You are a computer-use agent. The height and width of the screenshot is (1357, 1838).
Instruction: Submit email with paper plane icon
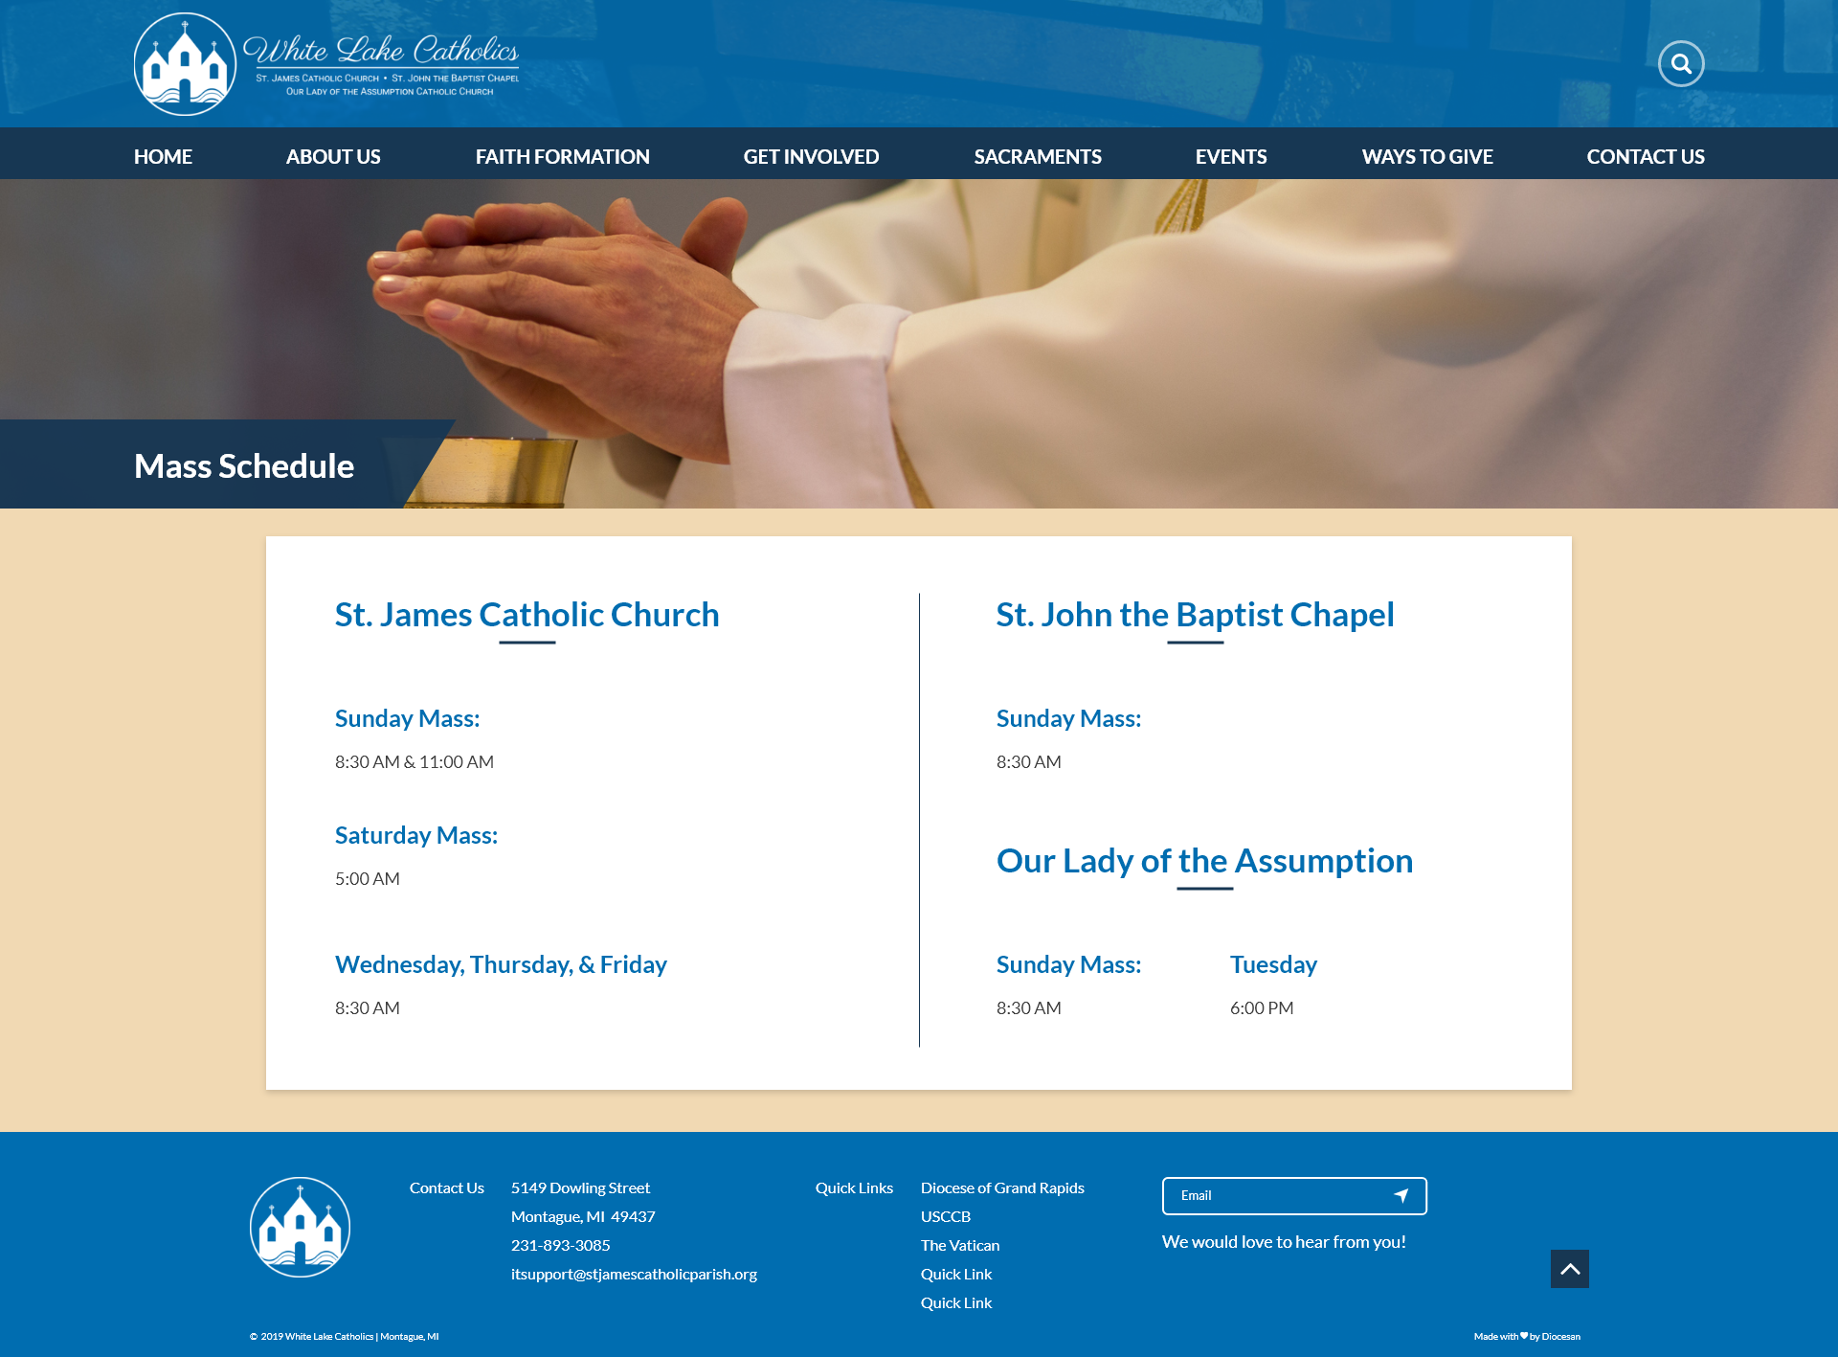[1401, 1195]
